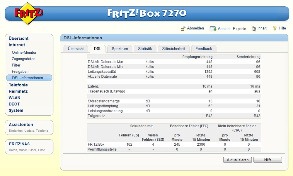The width and height of the screenshot is (293, 176).
Task: Switch to the Spektrum tab
Action: coord(120,49)
